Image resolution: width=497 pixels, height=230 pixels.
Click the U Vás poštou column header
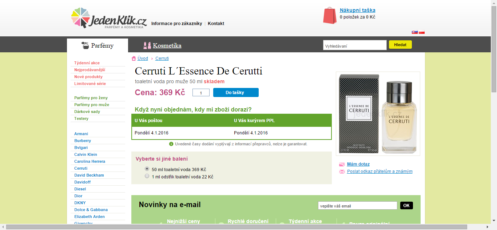coord(148,120)
